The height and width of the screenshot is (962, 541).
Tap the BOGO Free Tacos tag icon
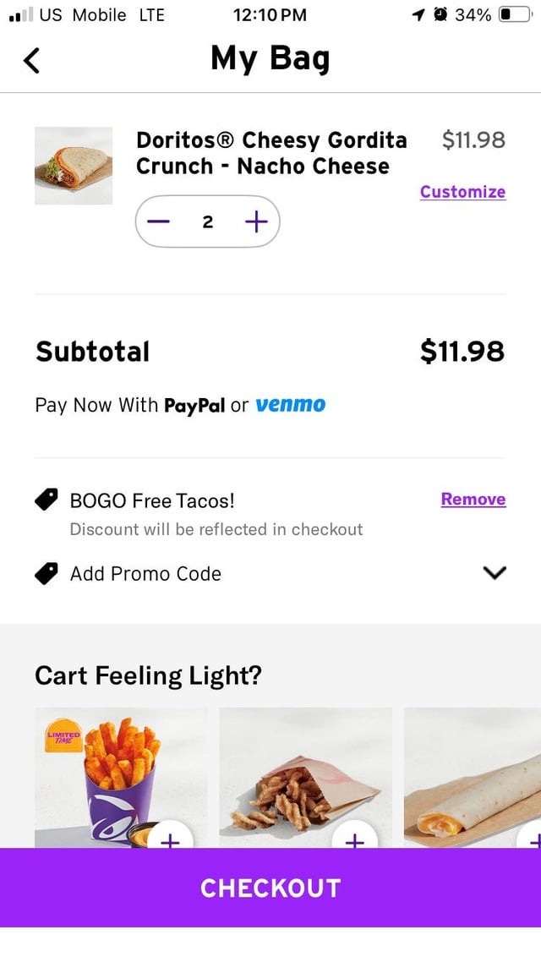pos(46,500)
